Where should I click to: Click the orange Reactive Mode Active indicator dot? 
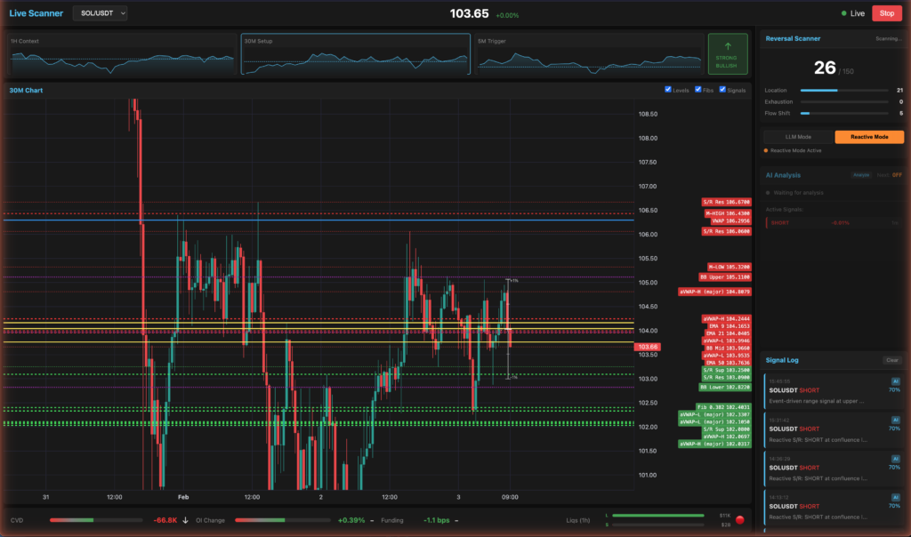tap(766, 148)
